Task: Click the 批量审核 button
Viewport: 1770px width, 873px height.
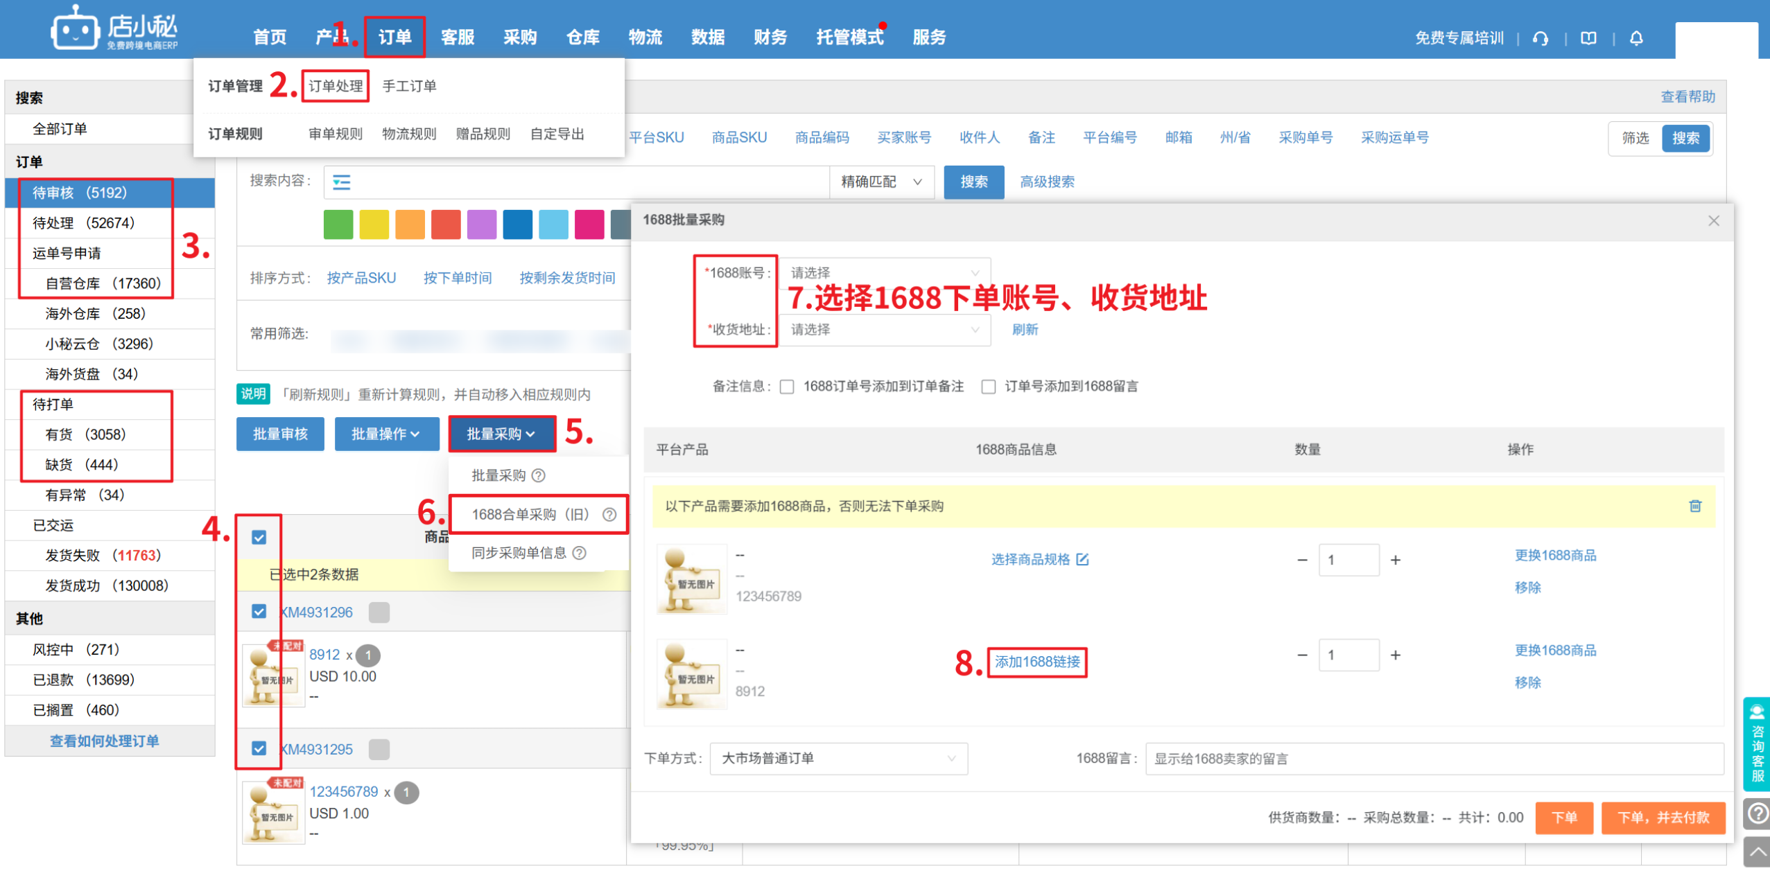Action: 280,434
